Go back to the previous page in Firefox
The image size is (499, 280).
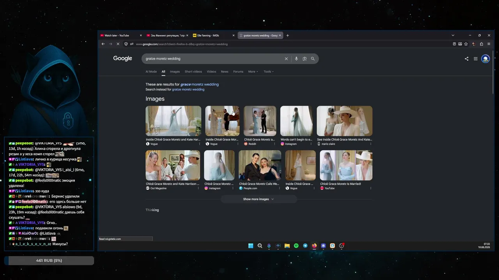coord(103,44)
